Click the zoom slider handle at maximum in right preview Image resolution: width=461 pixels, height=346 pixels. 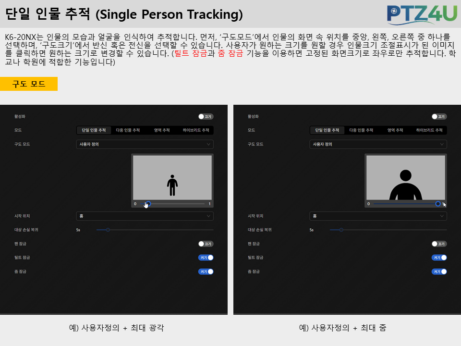tap(438, 204)
